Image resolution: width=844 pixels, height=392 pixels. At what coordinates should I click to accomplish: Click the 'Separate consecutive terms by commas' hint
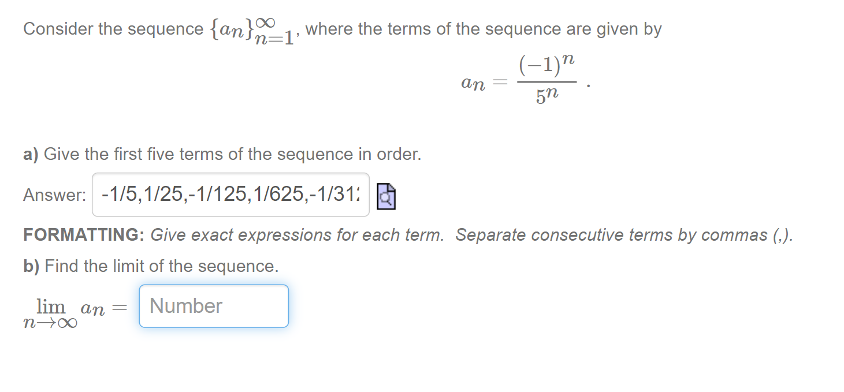(x=624, y=235)
